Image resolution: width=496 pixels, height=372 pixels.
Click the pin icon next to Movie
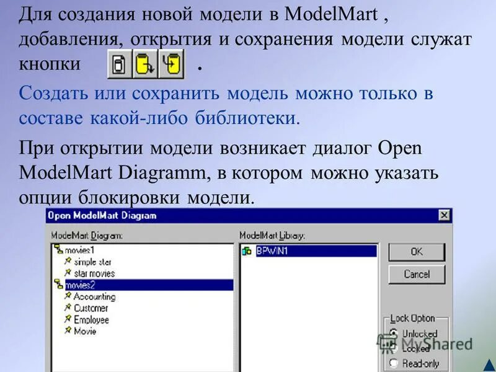pos(68,330)
